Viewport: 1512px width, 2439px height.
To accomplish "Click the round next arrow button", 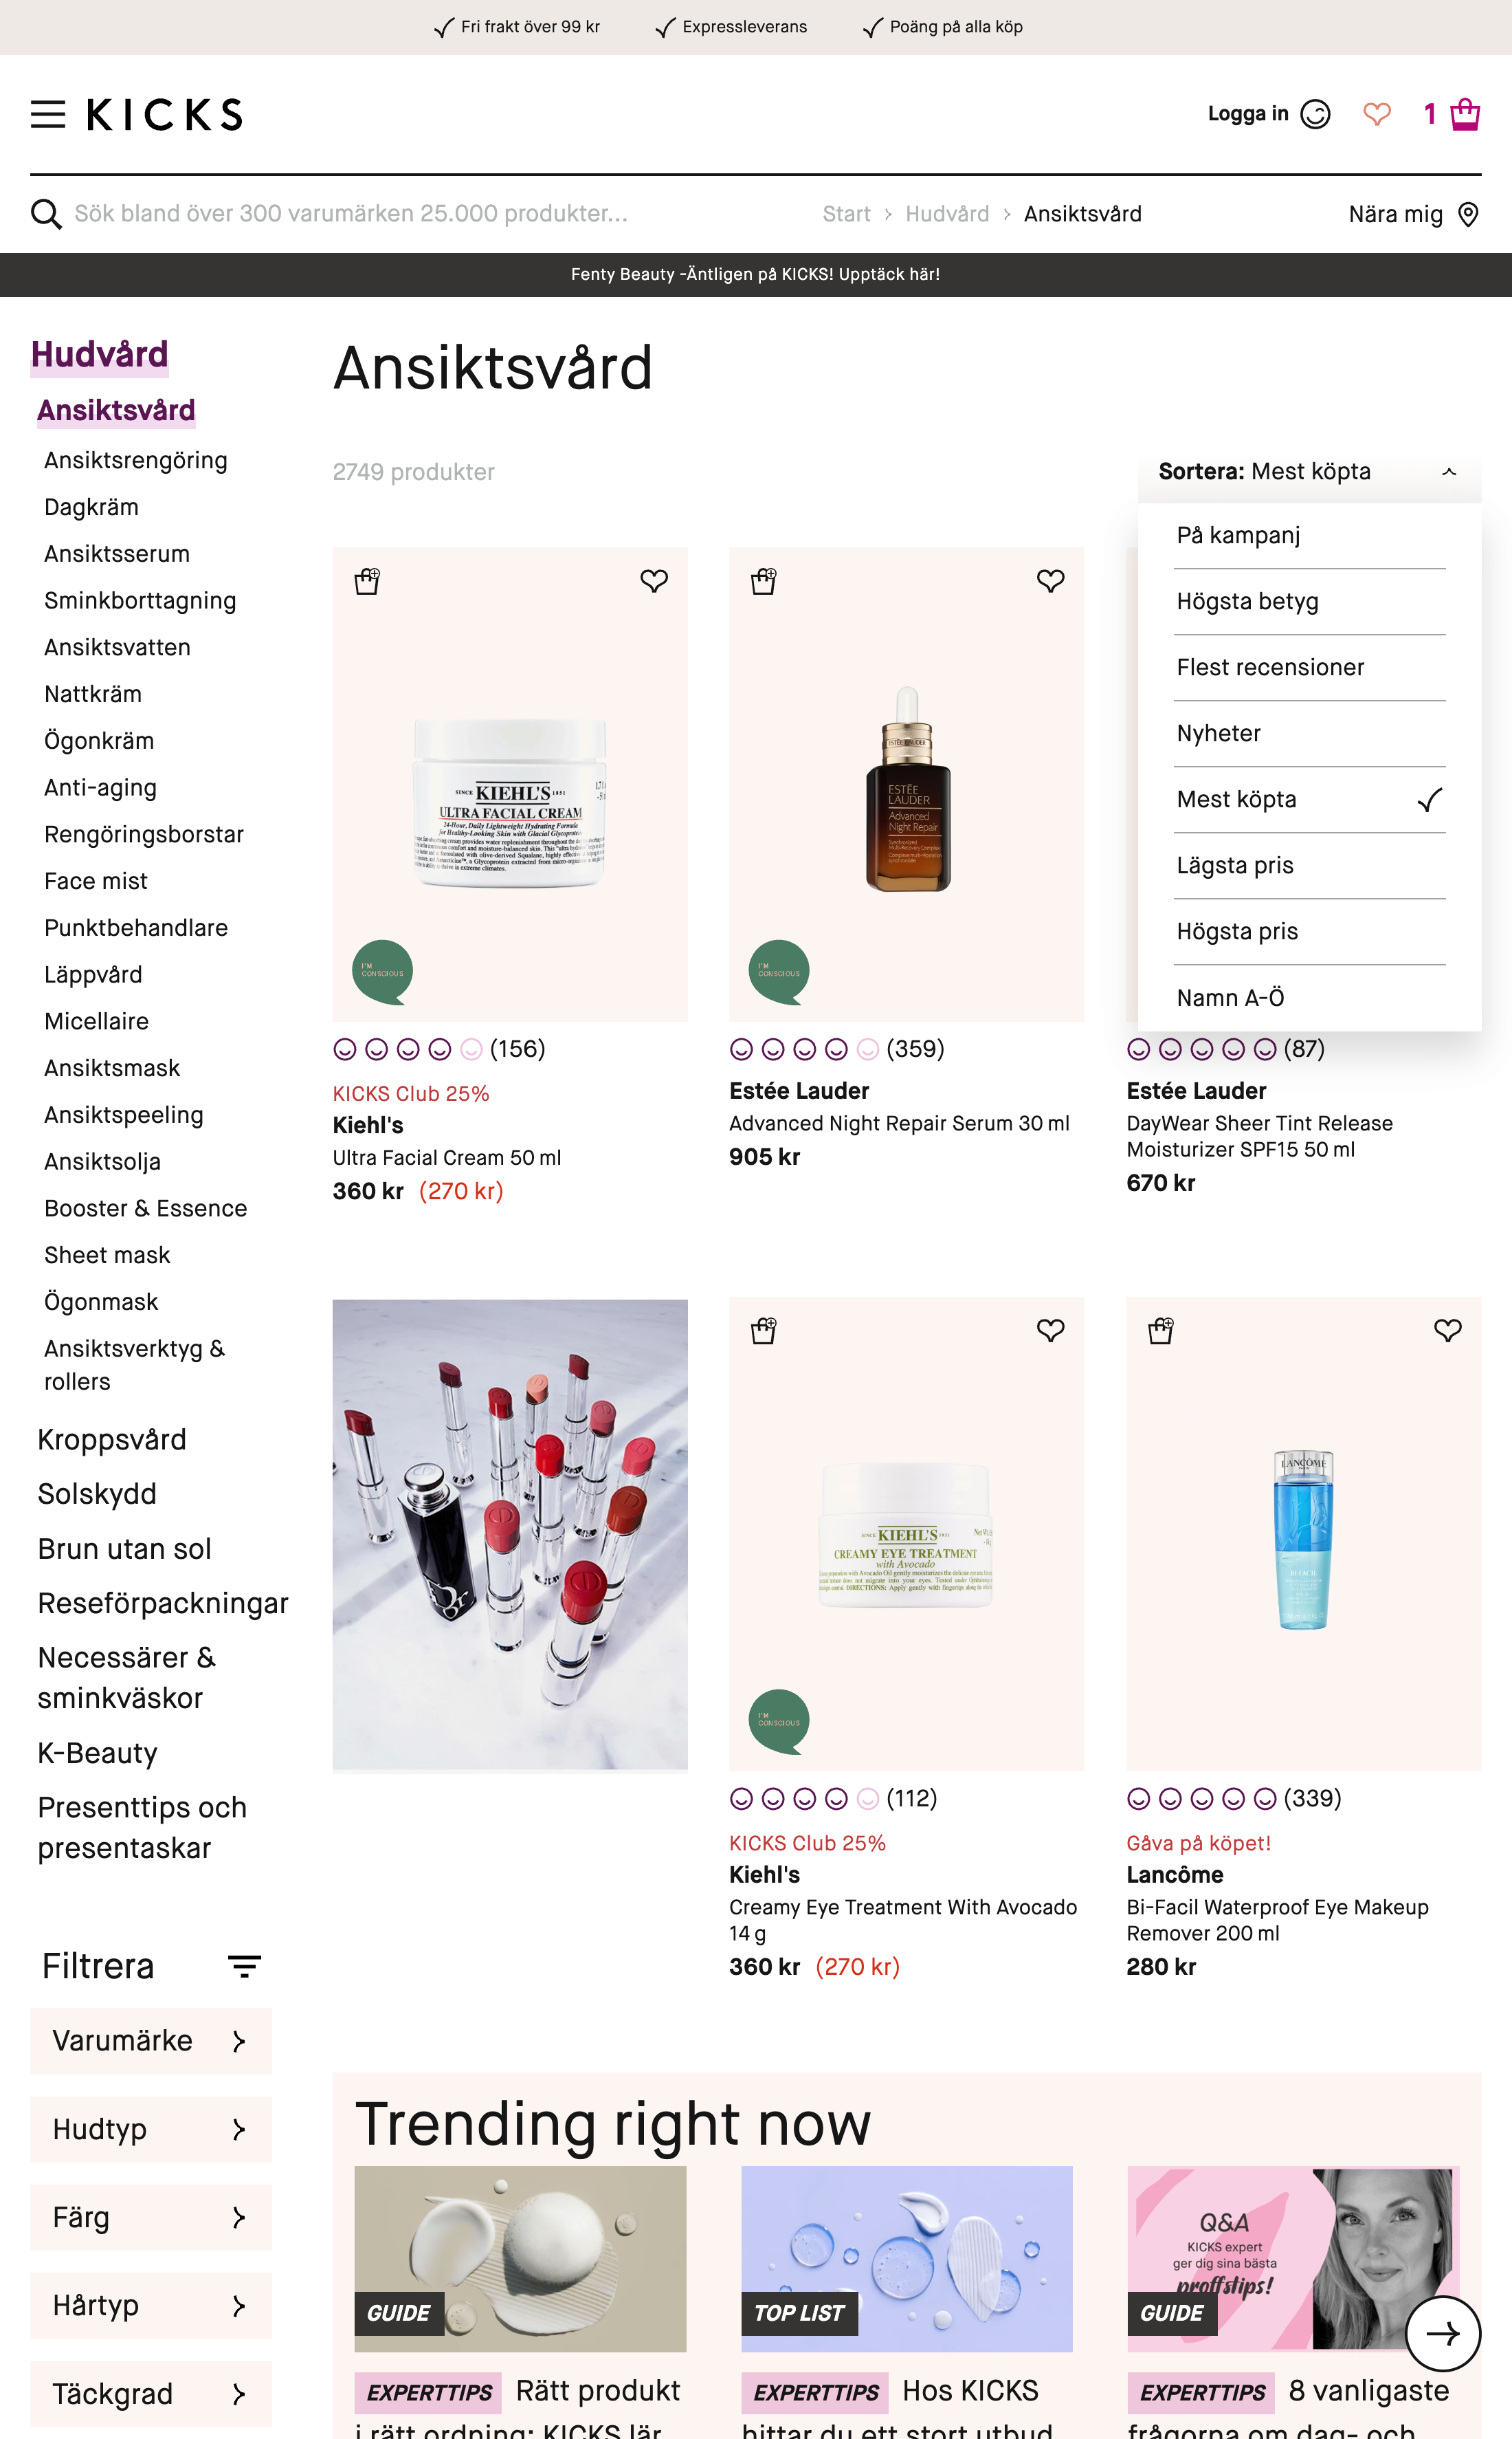I will point(1442,2333).
